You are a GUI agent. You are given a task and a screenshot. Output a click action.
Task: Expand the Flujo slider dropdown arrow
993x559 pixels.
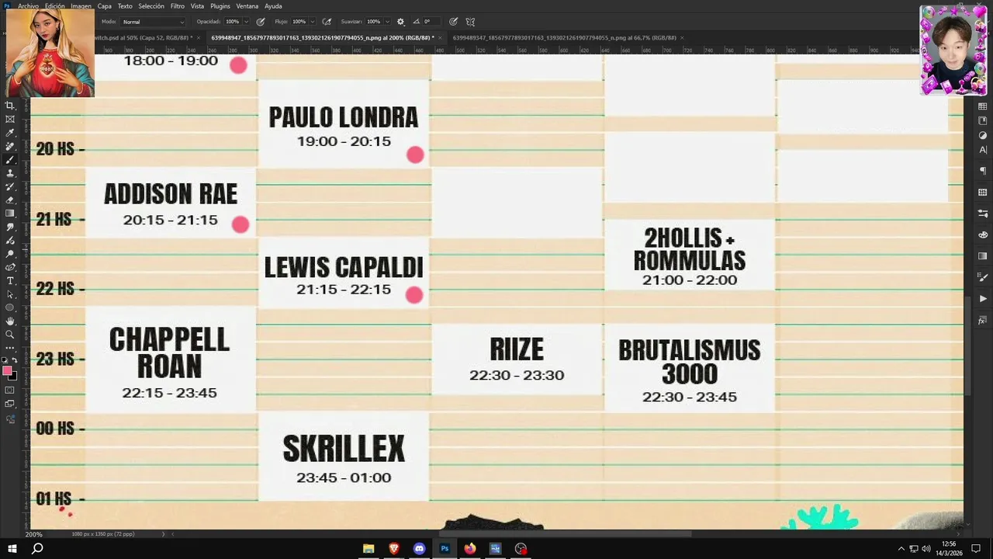[x=313, y=22]
